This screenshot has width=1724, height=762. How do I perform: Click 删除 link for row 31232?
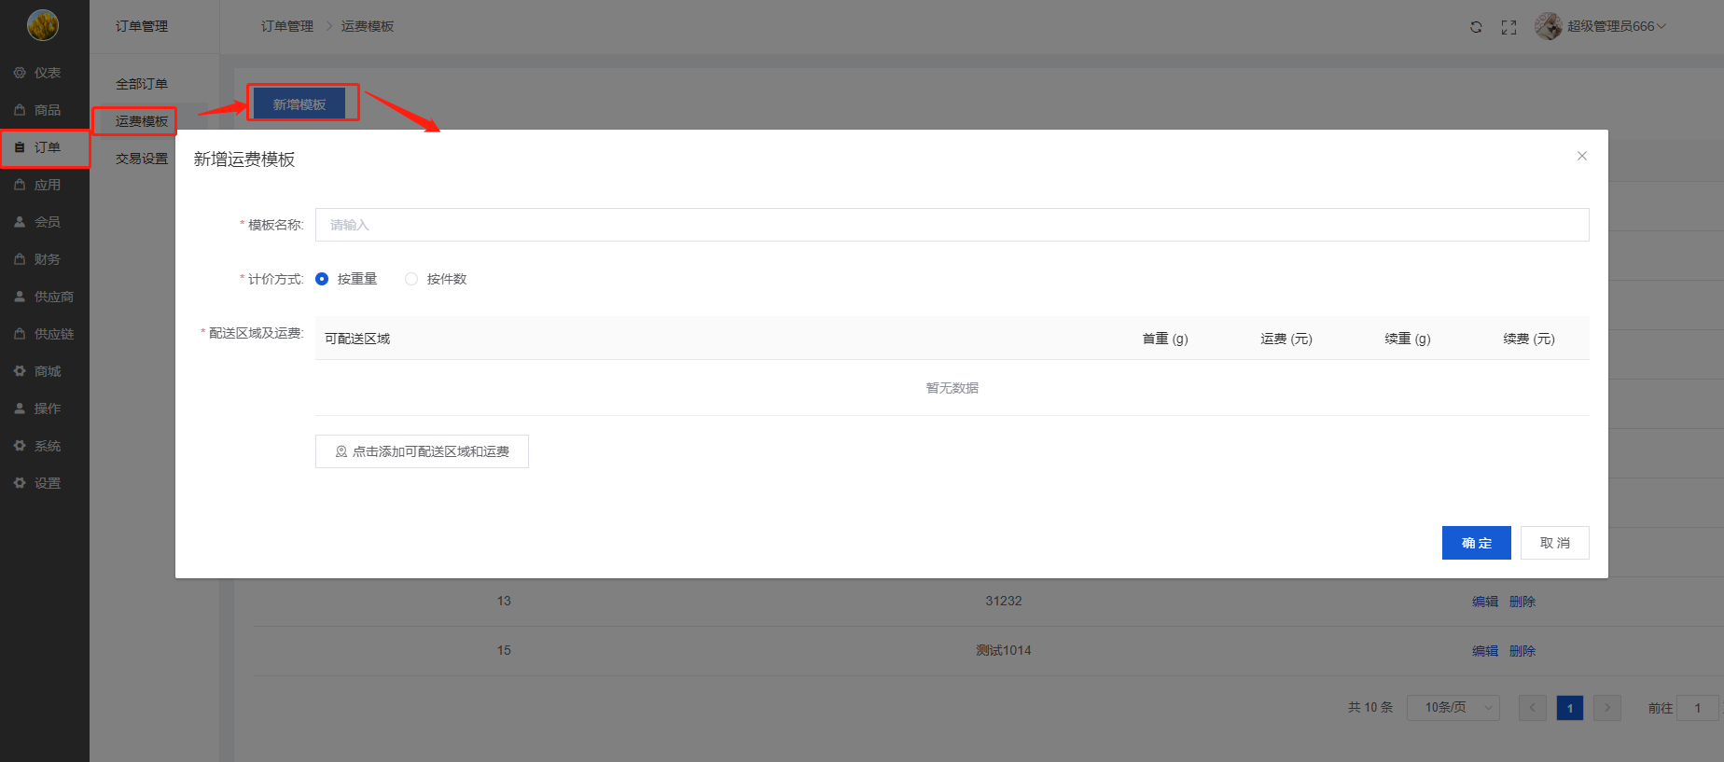point(1522,602)
